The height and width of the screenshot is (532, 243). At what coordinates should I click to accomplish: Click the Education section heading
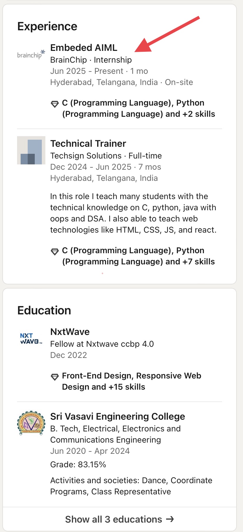click(44, 311)
